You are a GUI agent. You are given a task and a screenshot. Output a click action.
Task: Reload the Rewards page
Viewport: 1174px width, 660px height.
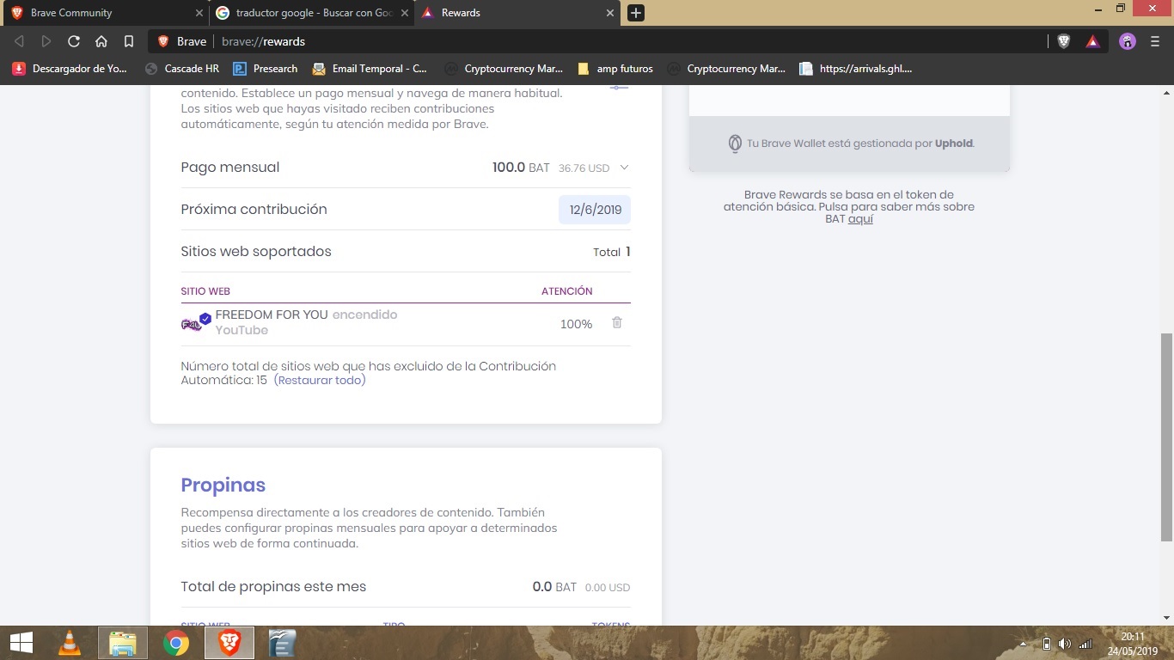(x=74, y=41)
